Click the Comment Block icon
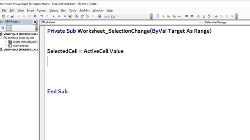 pos(204,16)
